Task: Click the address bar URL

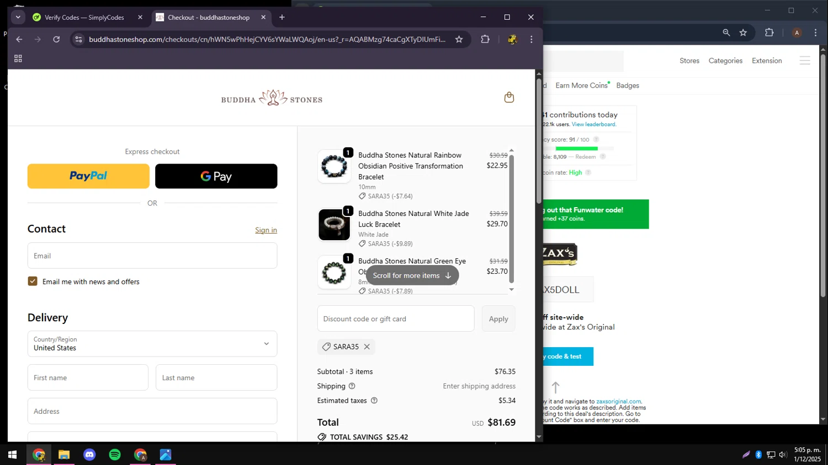Action: point(267,39)
